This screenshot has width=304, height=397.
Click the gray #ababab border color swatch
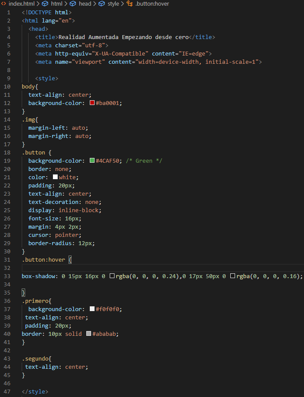(88, 334)
